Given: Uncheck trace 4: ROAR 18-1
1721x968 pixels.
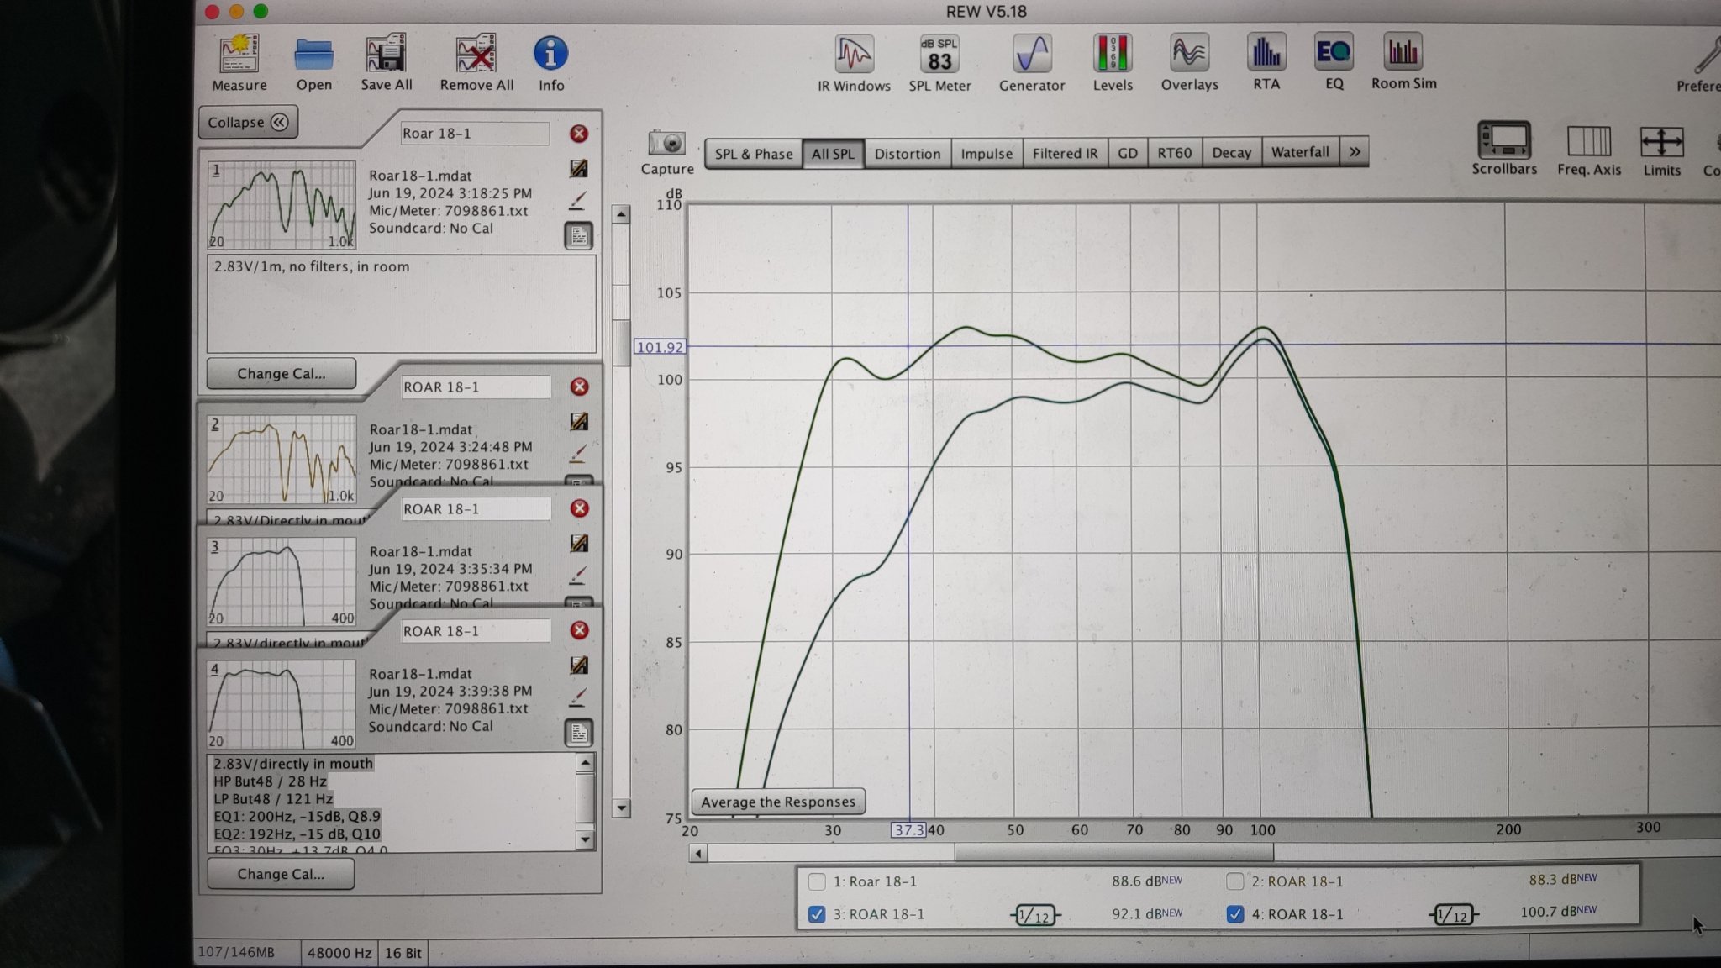Looking at the screenshot, I should point(1234,913).
